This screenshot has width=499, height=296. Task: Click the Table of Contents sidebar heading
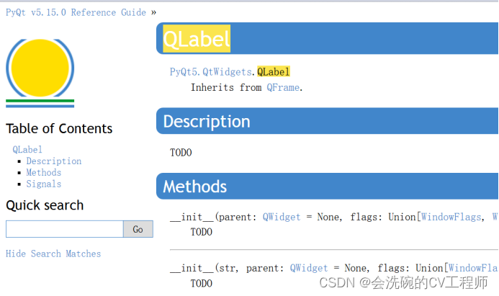[59, 129]
